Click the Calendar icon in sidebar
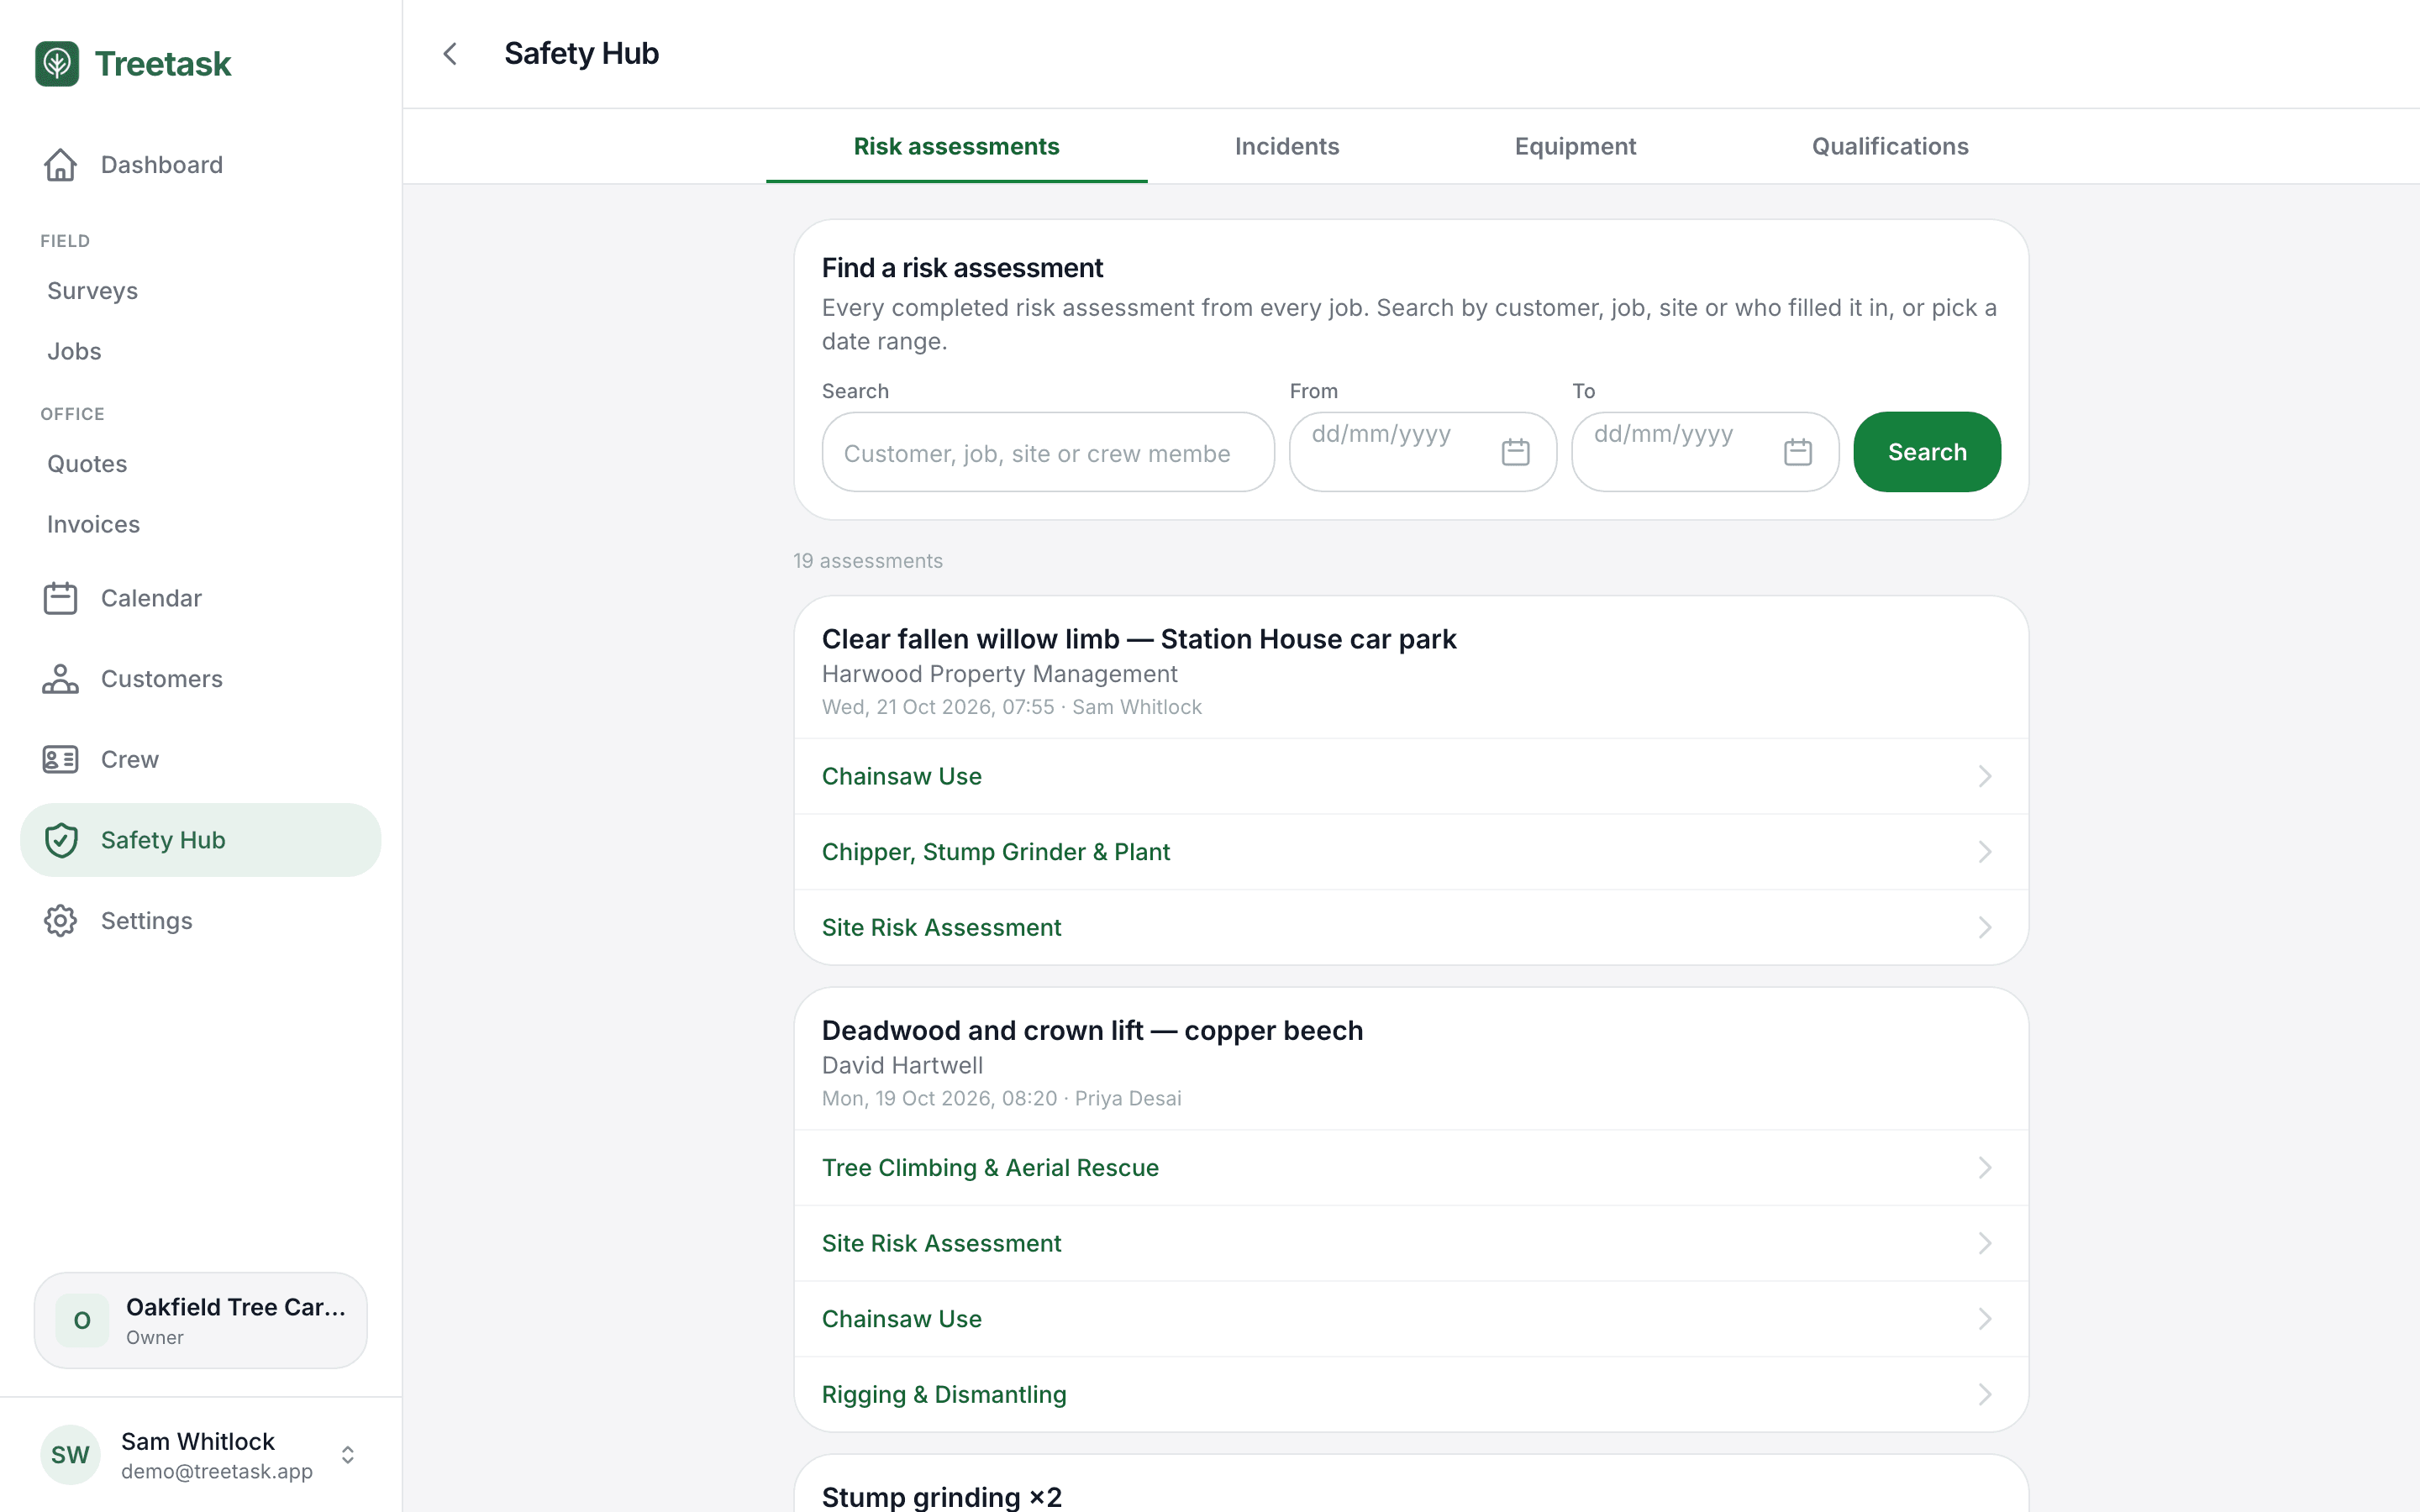This screenshot has height=1512, width=2420. pyautogui.click(x=60, y=598)
